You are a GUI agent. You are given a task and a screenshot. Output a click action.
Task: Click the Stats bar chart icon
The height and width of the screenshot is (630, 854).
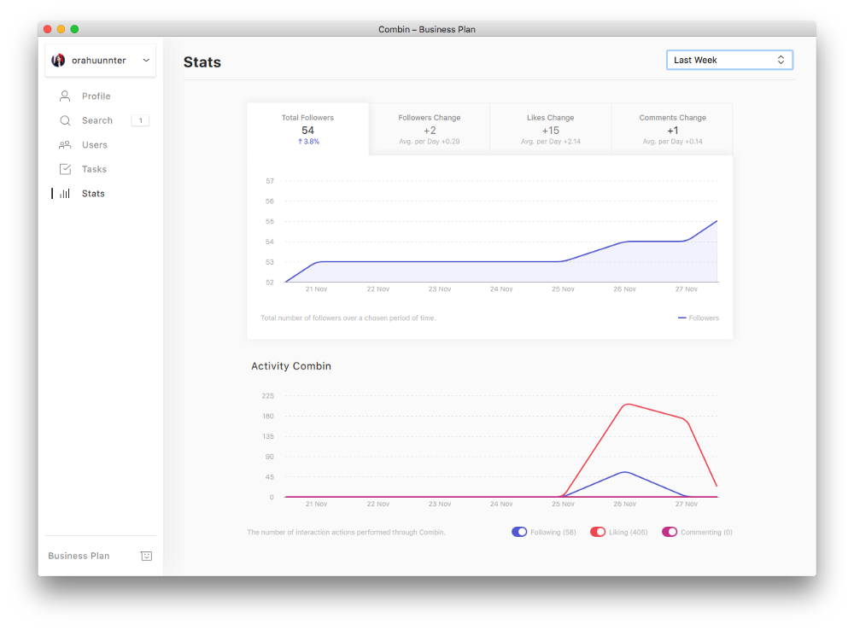coord(65,194)
